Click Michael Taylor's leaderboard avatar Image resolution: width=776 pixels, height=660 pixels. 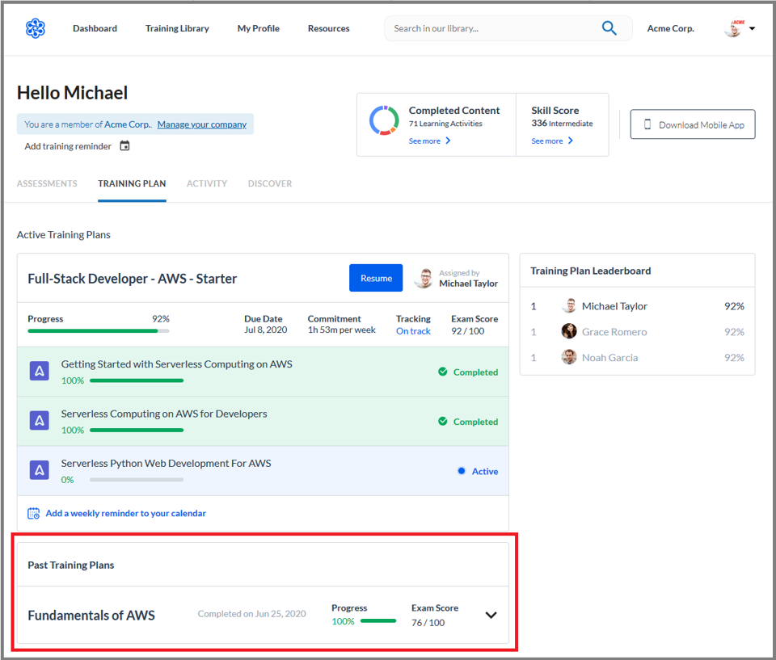pyautogui.click(x=569, y=305)
